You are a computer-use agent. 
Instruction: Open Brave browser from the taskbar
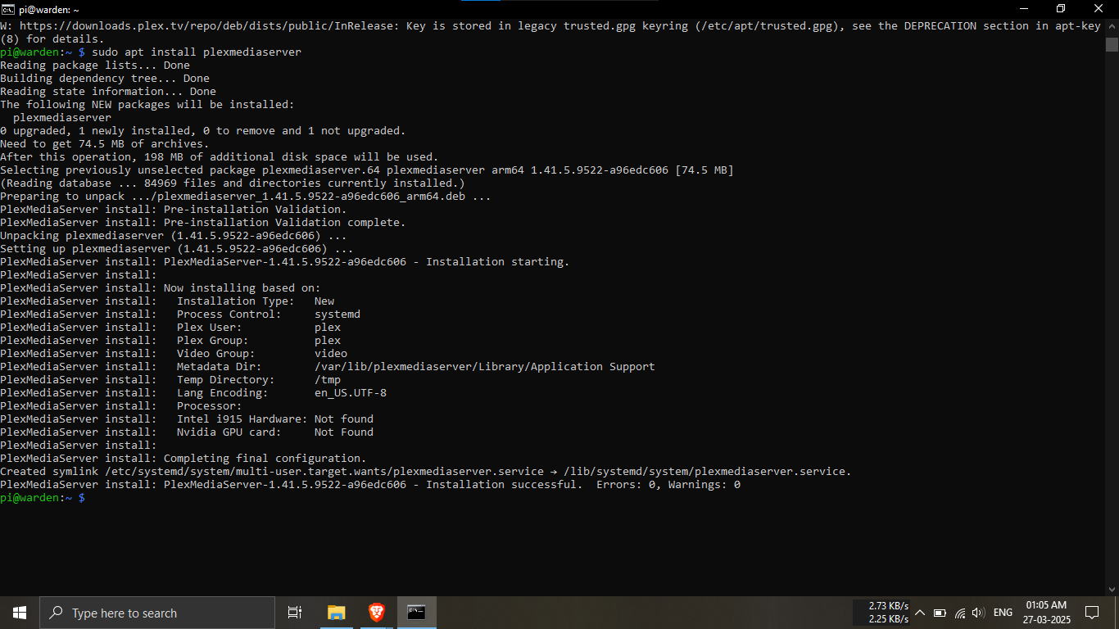[x=376, y=612]
